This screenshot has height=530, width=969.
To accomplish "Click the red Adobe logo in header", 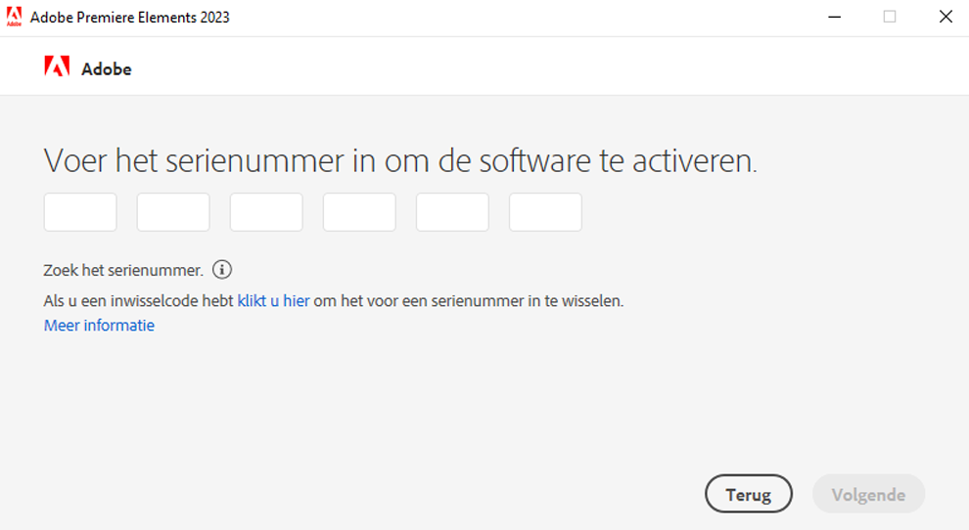I will (57, 67).
